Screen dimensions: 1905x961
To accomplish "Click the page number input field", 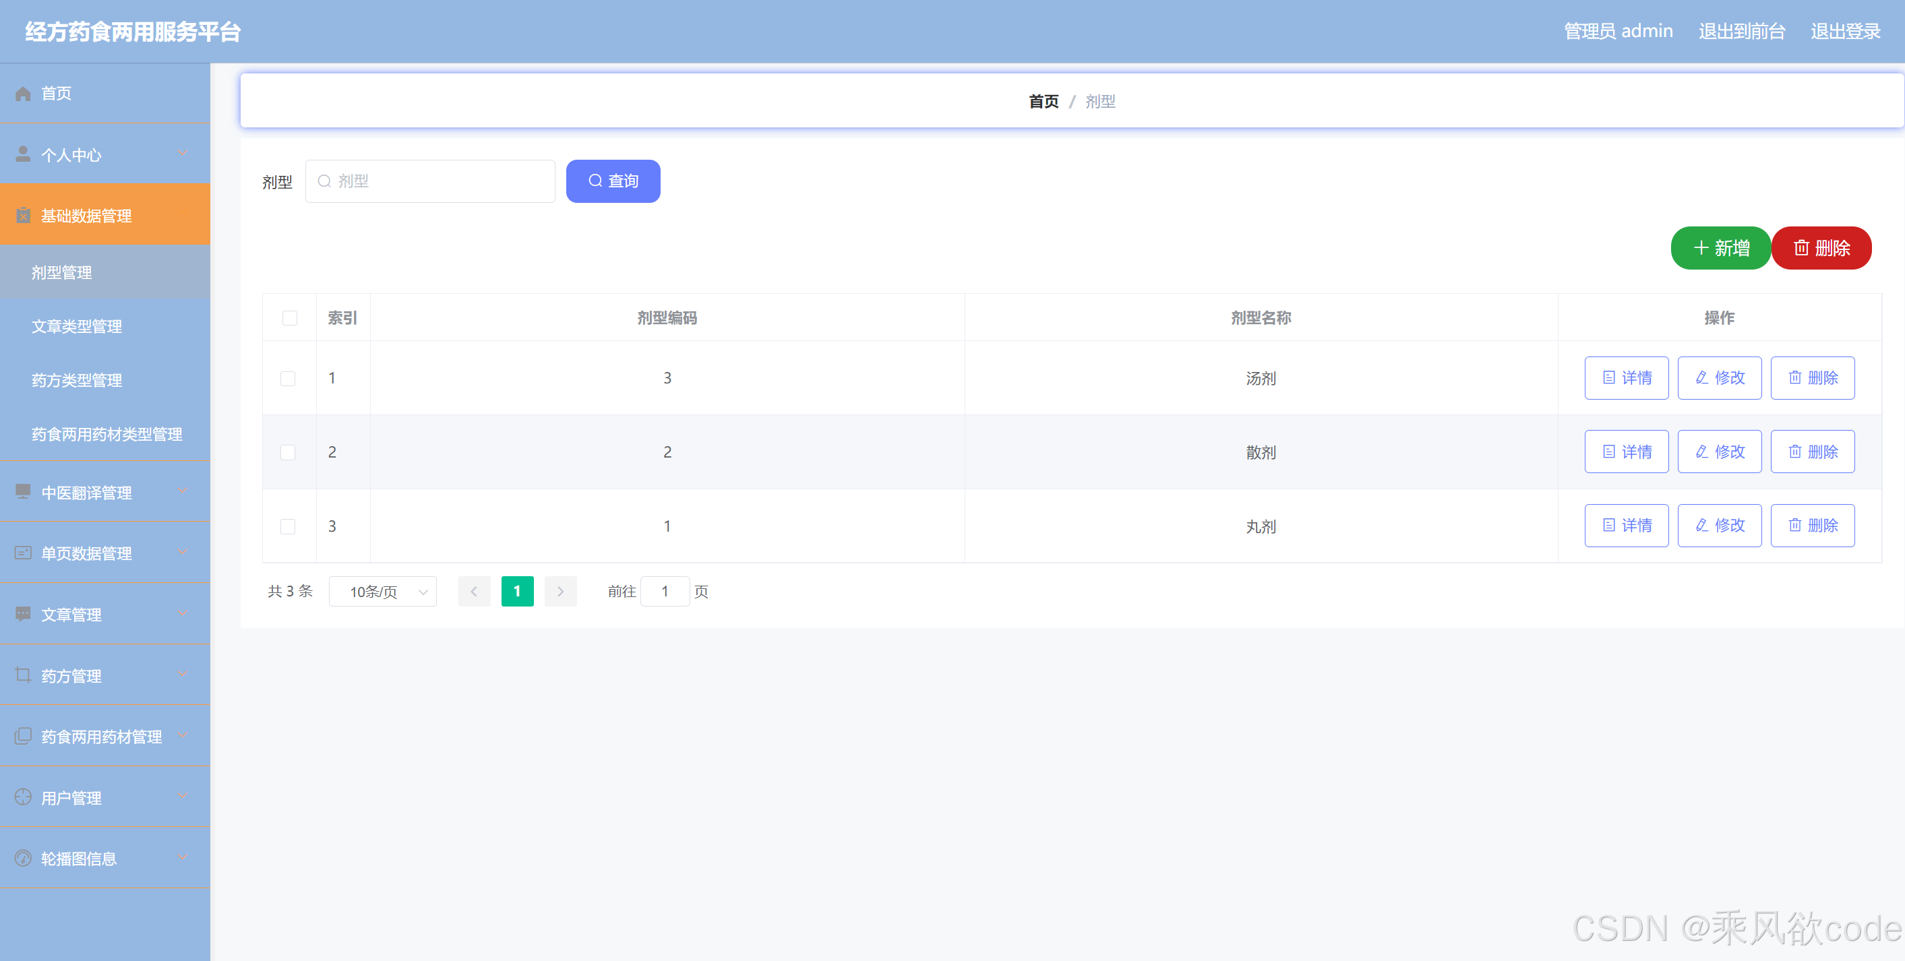I will click(665, 592).
